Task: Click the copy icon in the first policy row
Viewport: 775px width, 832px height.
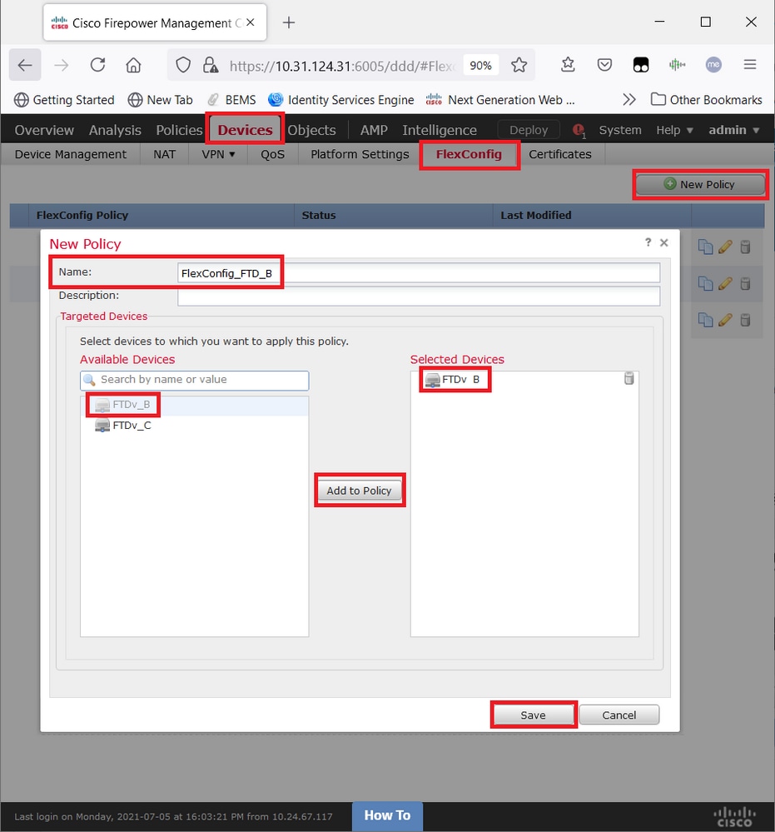Action: (705, 247)
